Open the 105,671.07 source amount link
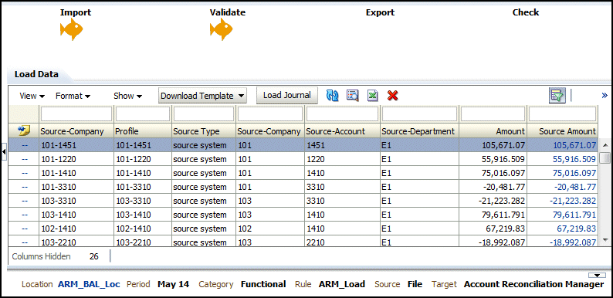 point(574,145)
